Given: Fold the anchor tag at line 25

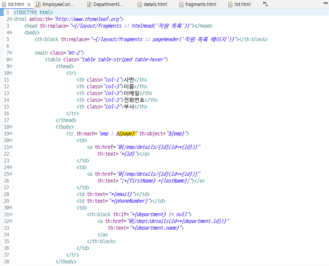Looking at the screenshot, I should (11, 174).
